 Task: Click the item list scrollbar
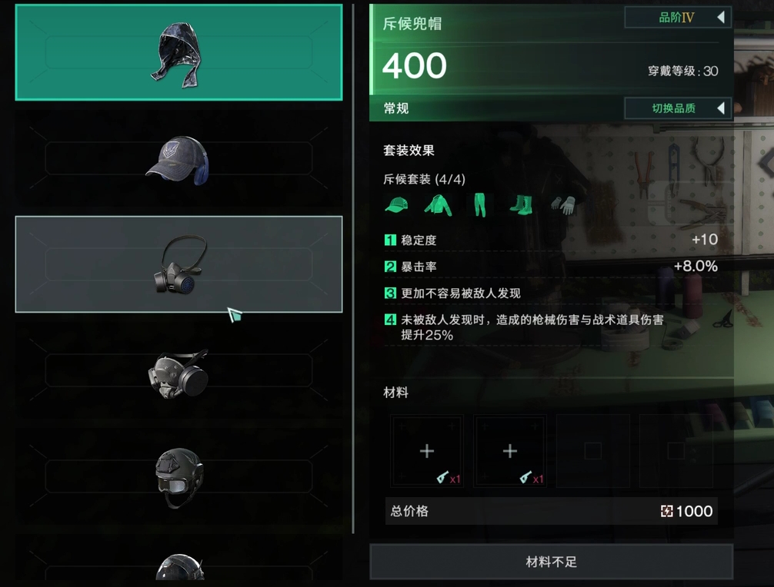point(353,269)
